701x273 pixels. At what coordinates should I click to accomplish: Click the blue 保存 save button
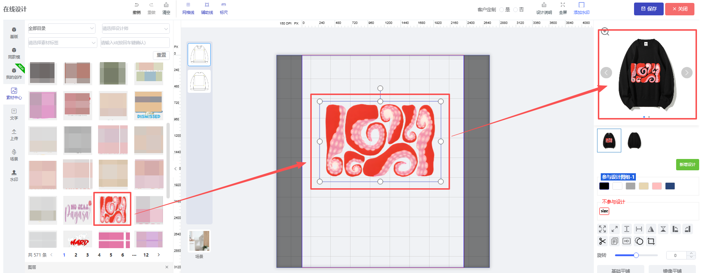(x=648, y=9)
